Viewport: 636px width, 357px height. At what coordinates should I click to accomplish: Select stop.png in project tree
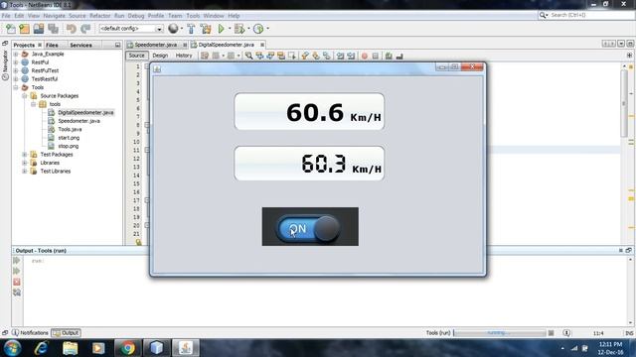pyautogui.click(x=68, y=146)
